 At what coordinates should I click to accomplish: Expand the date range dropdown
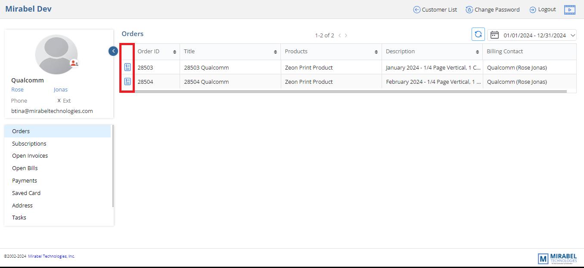[x=573, y=35]
